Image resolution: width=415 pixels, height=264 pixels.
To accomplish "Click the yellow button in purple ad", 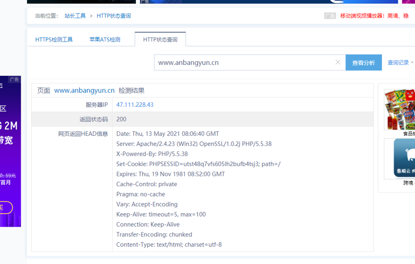I will (x=6, y=207).
